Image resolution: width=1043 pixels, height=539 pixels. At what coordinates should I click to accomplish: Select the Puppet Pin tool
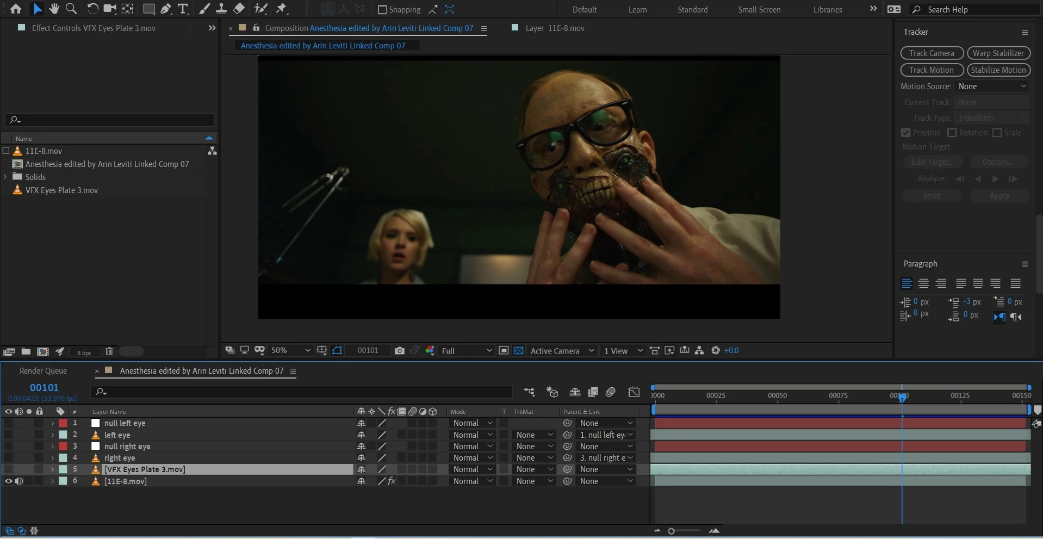(x=281, y=9)
